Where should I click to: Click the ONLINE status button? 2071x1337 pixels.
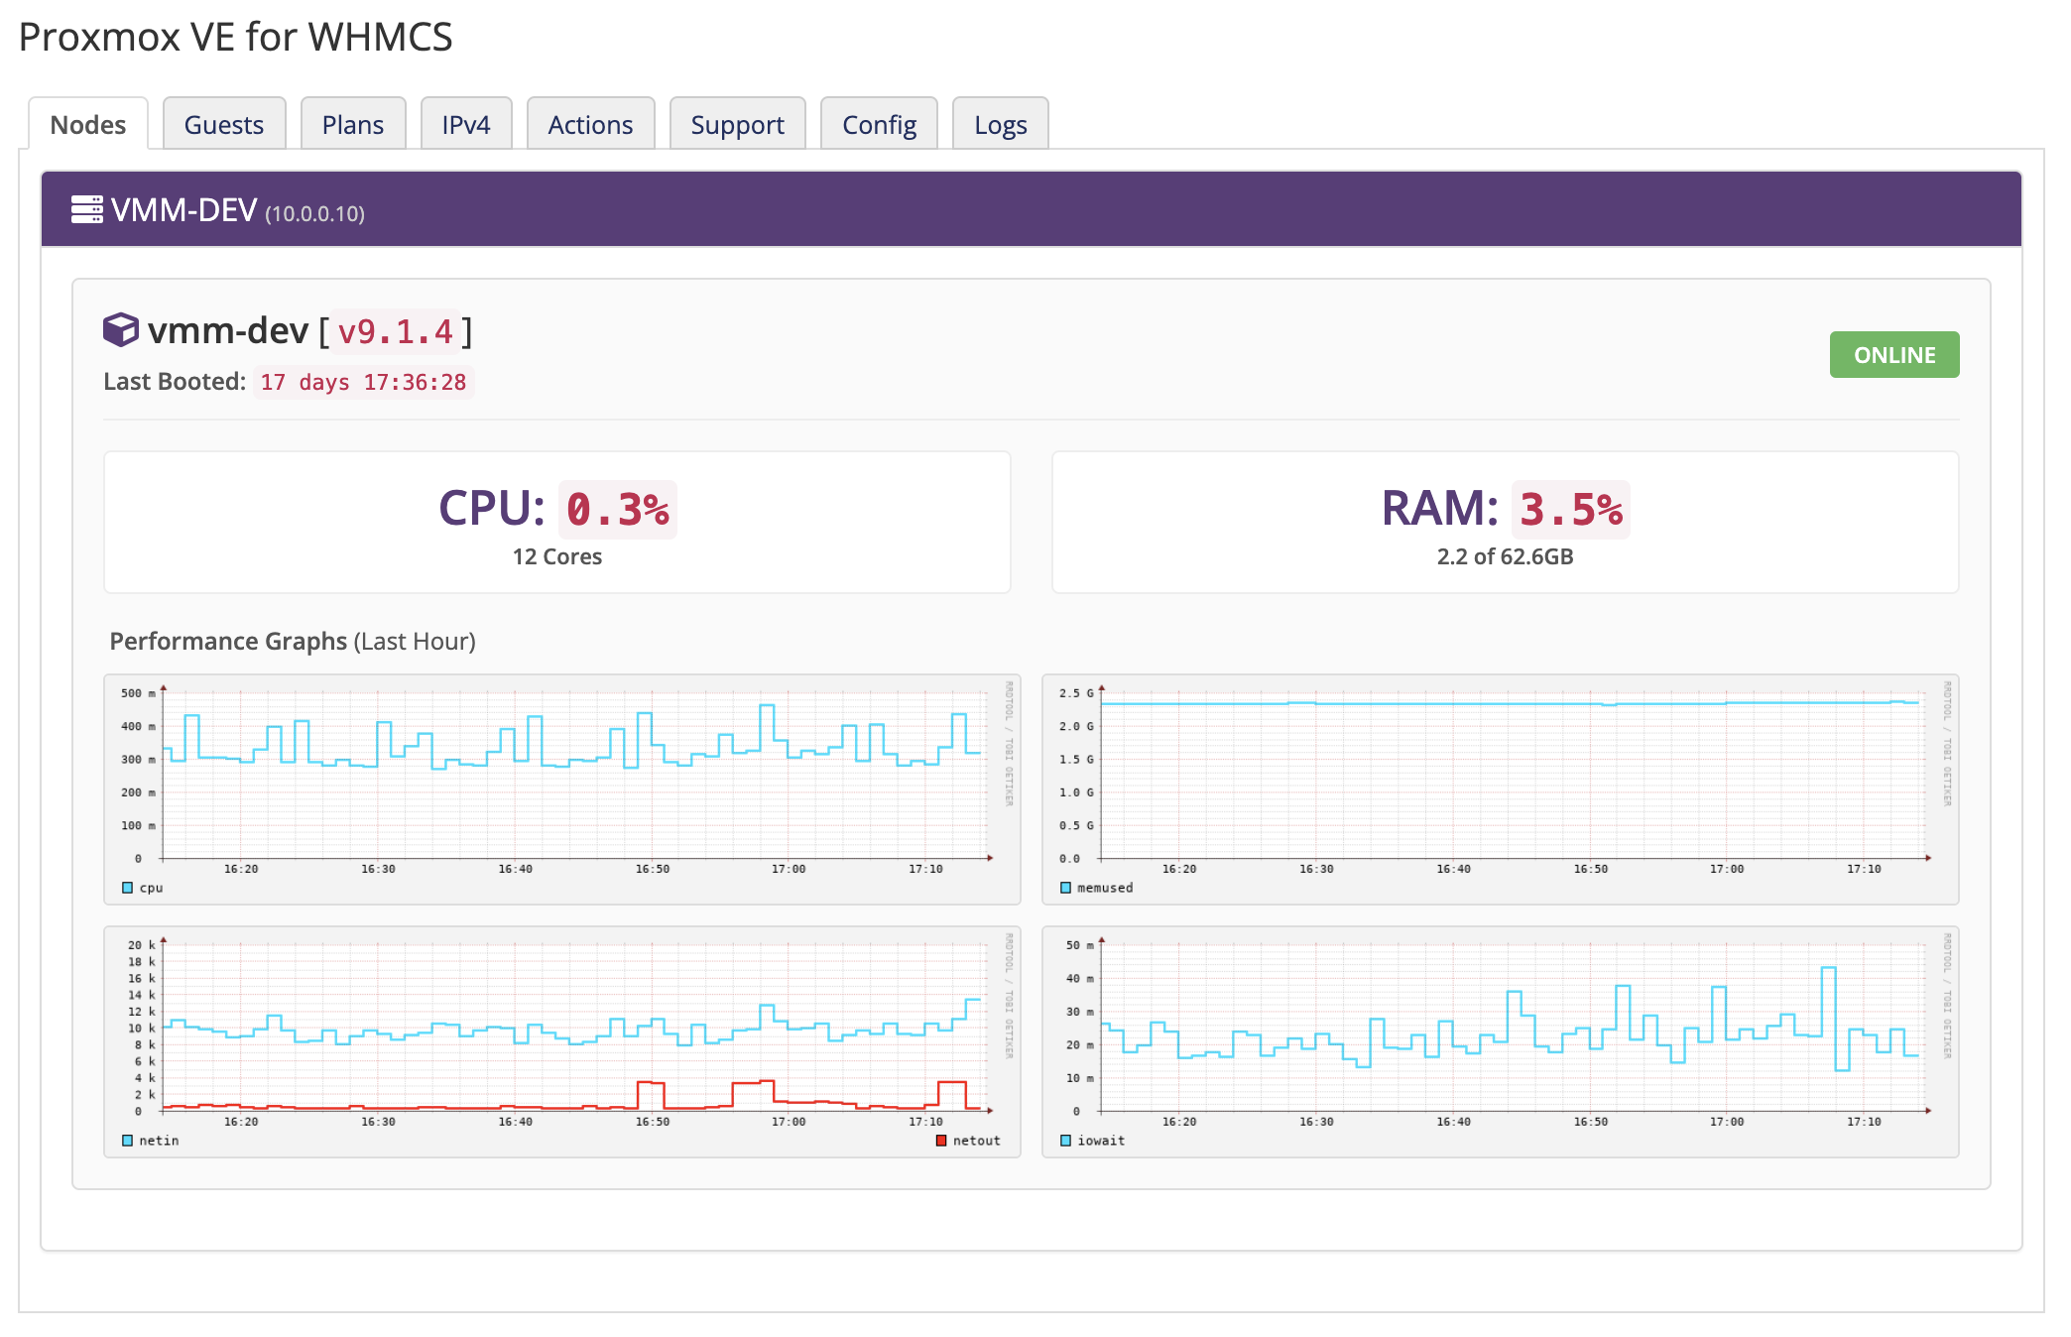pos(1894,354)
